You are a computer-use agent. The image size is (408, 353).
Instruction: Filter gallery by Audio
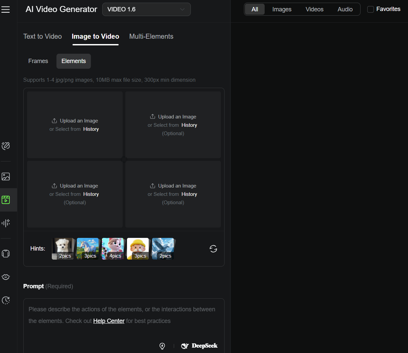pyautogui.click(x=345, y=9)
